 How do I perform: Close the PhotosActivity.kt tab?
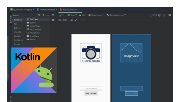coord(56,9)
